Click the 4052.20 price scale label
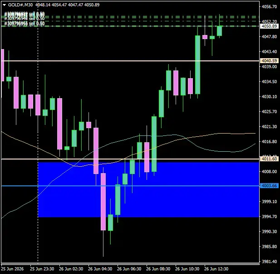280x274 pixels. (269, 21)
